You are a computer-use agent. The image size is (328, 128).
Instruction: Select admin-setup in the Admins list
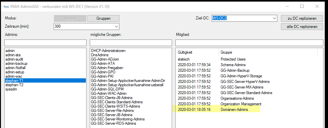(x=45, y=72)
